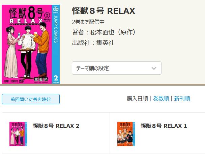Open the 怪獣8号 RELAX 2 title link
The image size is (205, 161).
[x=56, y=126]
